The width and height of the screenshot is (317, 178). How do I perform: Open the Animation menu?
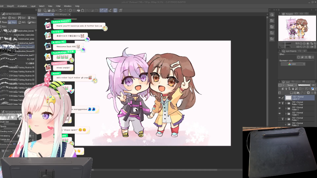pos(22,6)
